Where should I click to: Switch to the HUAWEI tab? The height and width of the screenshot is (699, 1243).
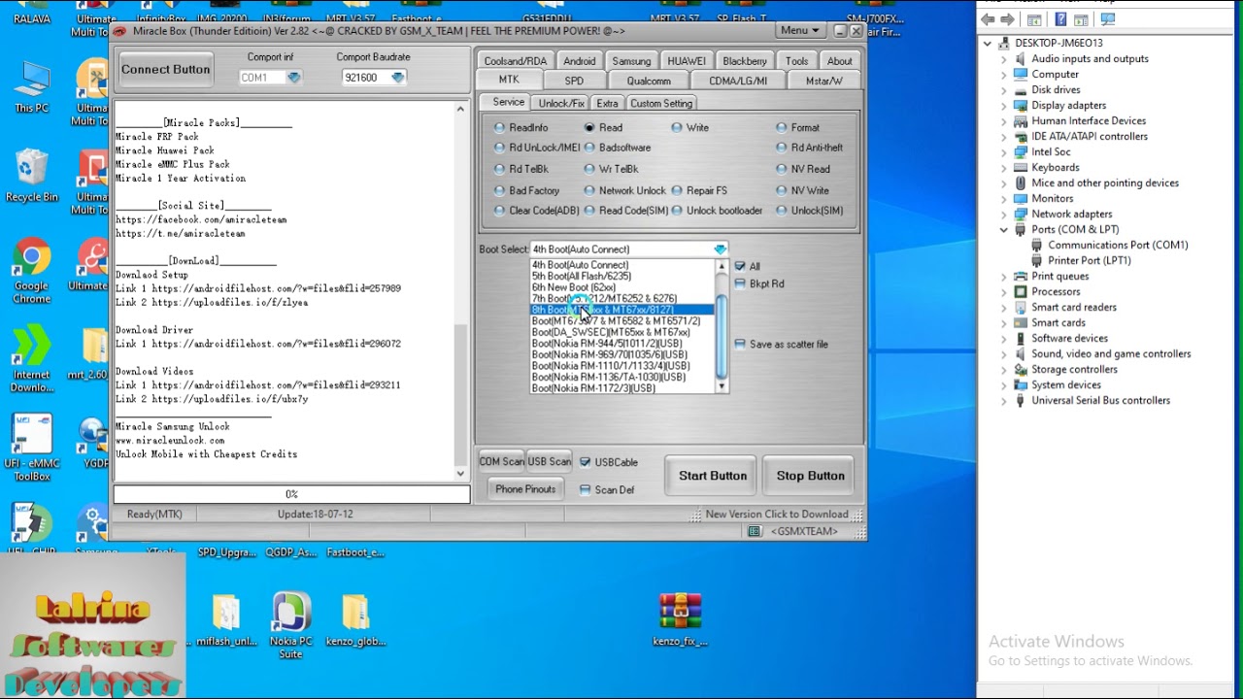[x=687, y=60]
